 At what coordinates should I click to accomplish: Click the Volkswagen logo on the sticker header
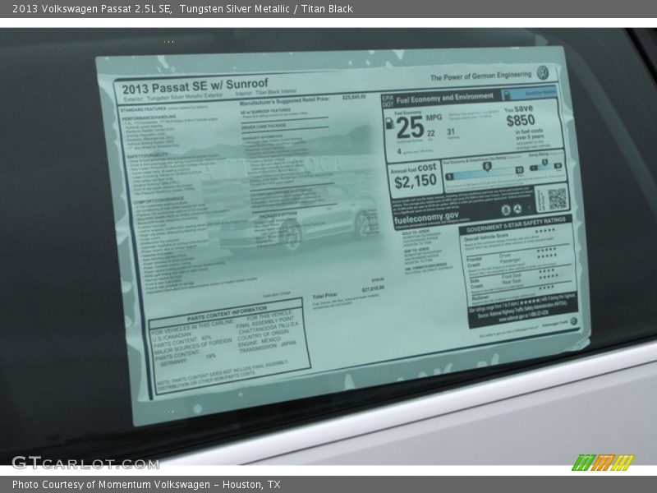pos(543,72)
